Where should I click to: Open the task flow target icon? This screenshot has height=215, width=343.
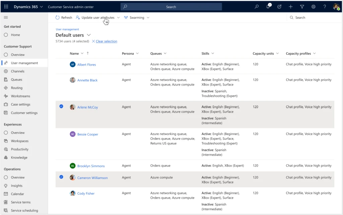[279, 7]
